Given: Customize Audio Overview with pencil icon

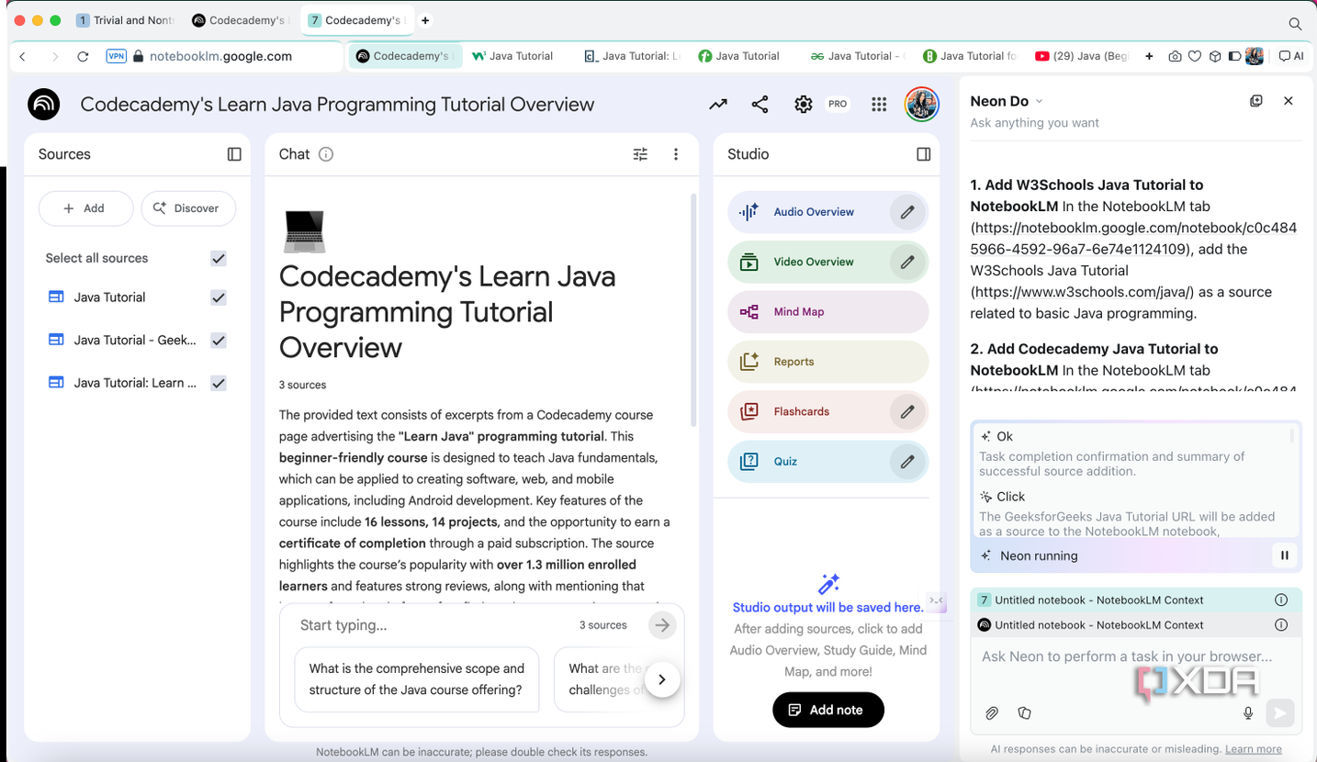Looking at the screenshot, I should click(x=907, y=212).
